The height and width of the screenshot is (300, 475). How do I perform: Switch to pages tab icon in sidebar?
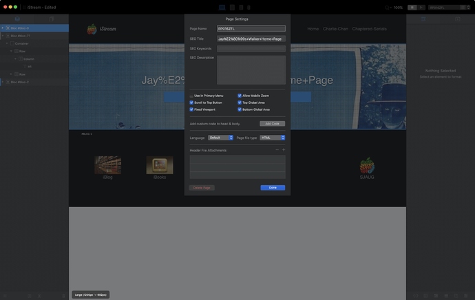pos(51,19)
